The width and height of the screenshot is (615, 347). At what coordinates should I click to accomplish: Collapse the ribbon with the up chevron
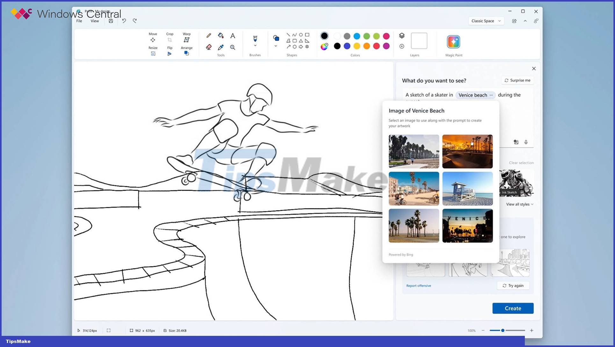[525, 21]
